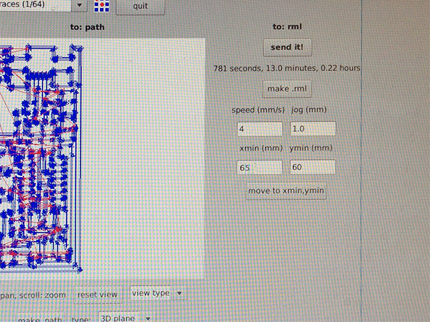Viewport: 430px width, 322px height.
Task: Click the speed (mm/s) label
Action: 258,110
